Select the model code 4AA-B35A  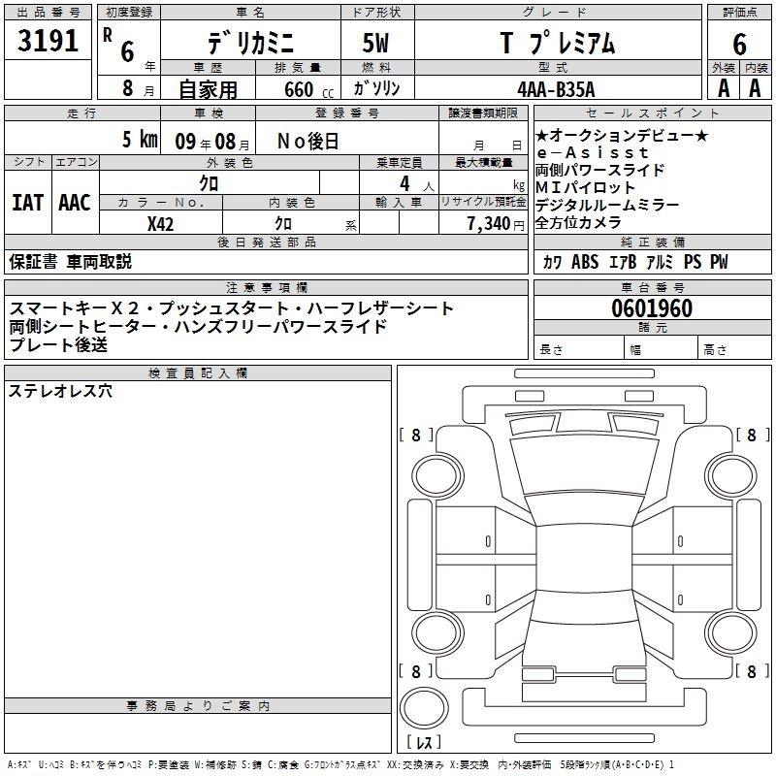click(568, 88)
